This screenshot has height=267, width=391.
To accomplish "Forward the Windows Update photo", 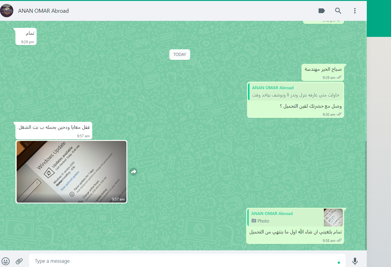I will tap(134, 172).
